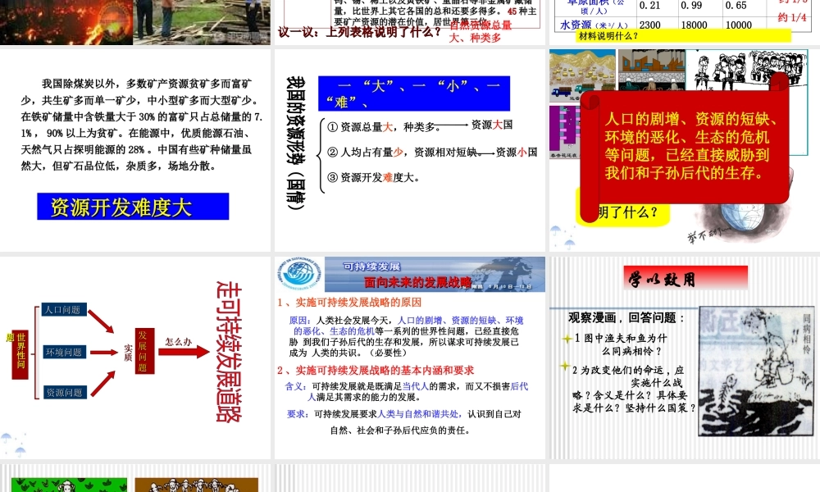Screen dimensions: 820x492
Task: Click the red subtitle 面向未来的发展战略
Action: [418, 282]
